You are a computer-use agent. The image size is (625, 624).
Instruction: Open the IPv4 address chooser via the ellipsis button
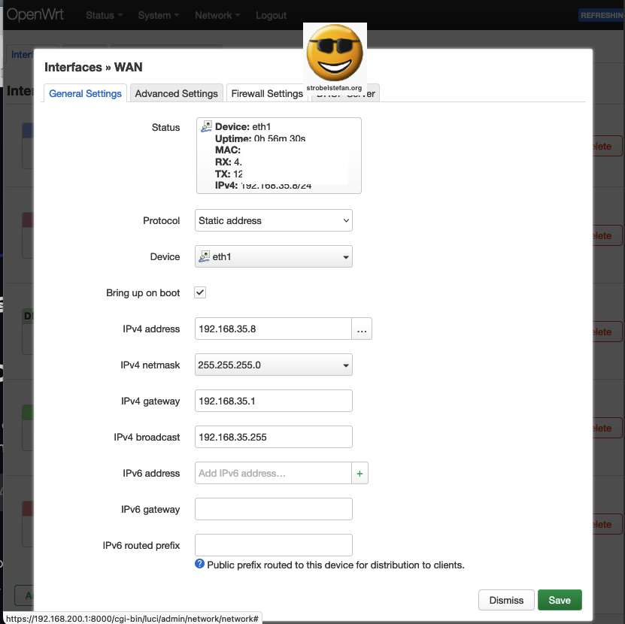pyautogui.click(x=363, y=329)
